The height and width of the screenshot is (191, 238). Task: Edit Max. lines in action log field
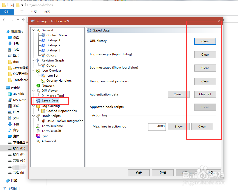157,127
